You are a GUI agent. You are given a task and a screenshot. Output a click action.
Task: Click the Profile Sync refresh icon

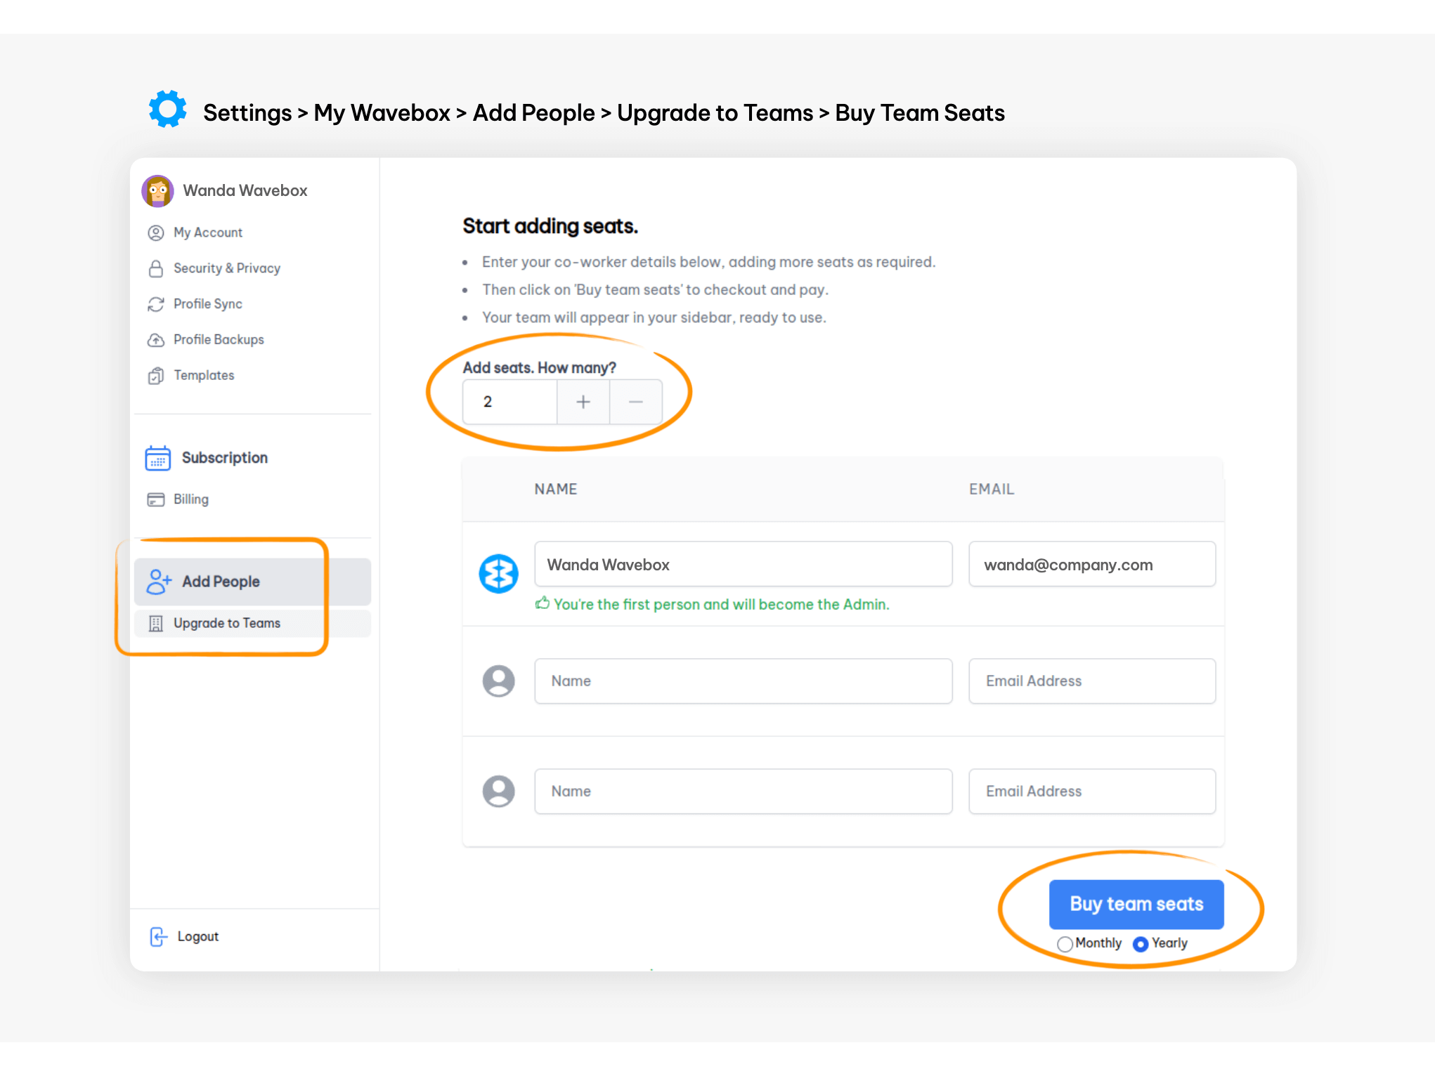[x=156, y=304]
